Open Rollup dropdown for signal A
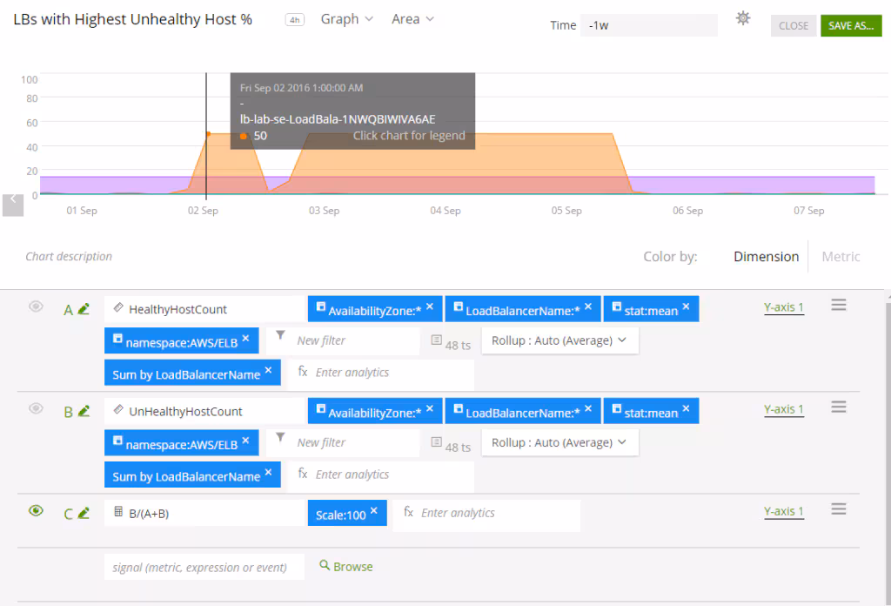891x606 pixels. click(x=559, y=340)
